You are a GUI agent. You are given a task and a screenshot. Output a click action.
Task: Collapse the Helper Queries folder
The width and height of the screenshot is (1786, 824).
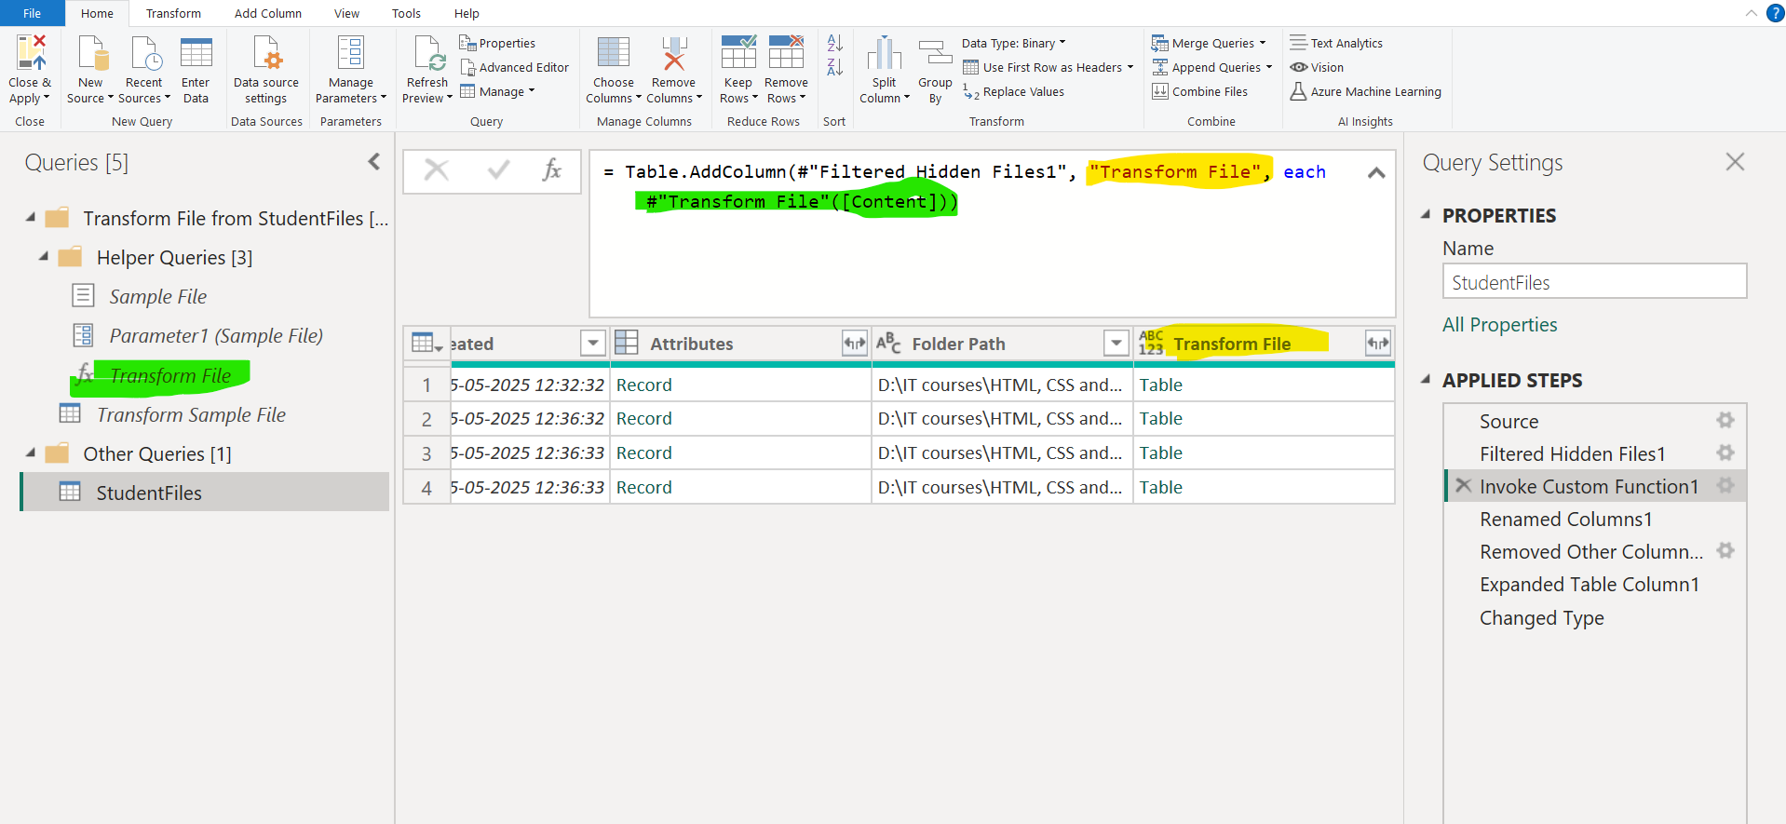click(x=44, y=257)
